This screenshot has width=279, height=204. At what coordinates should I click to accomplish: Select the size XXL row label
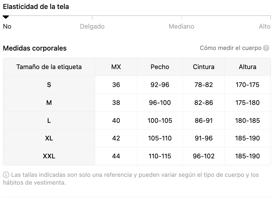coord(49,156)
